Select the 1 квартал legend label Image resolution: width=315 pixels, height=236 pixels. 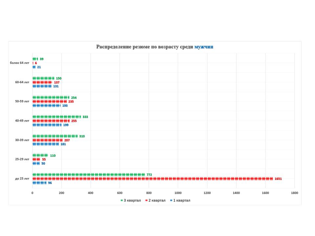pyautogui.click(x=182, y=201)
